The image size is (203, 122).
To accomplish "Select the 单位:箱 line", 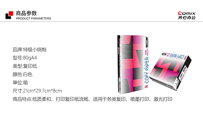I will 20,83.
